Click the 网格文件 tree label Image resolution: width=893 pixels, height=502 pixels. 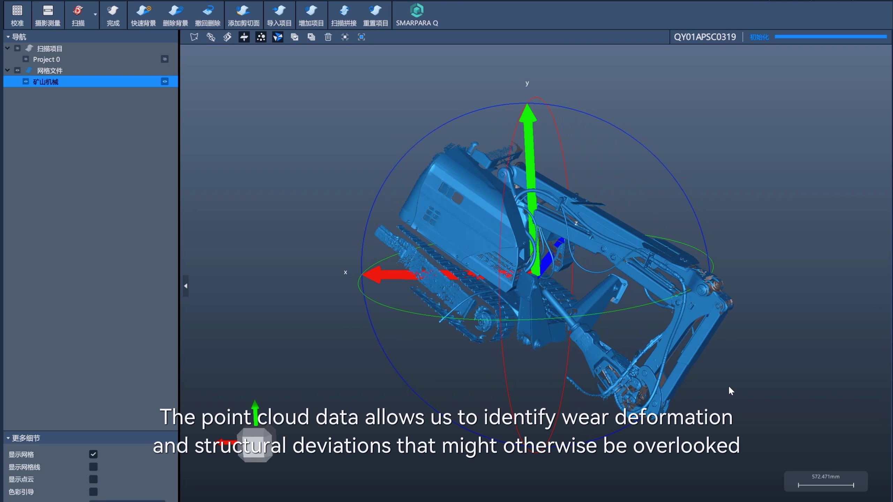[x=50, y=71]
